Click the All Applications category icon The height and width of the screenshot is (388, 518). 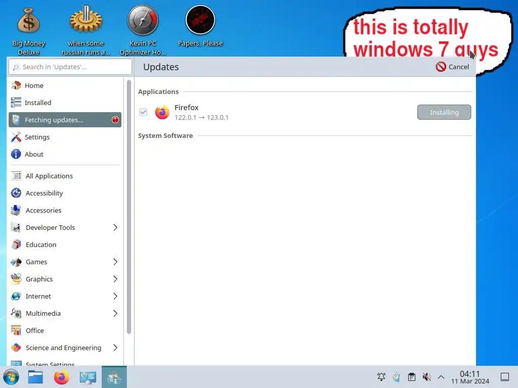pos(16,176)
